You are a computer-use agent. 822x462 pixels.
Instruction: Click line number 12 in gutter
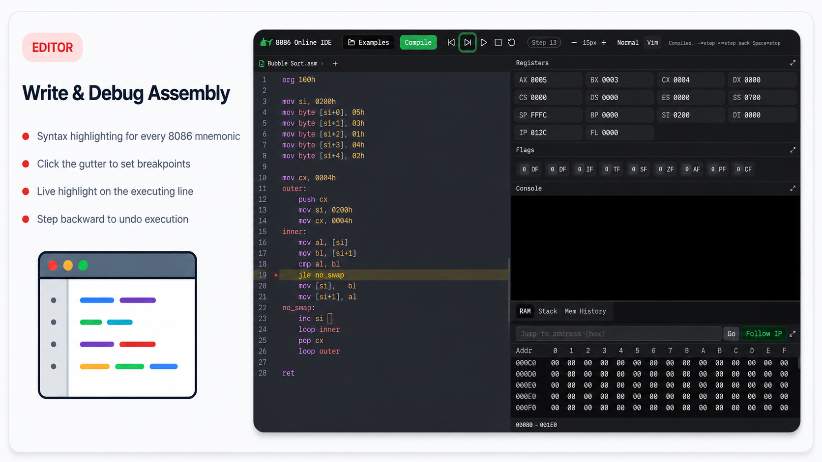tap(263, 199)
